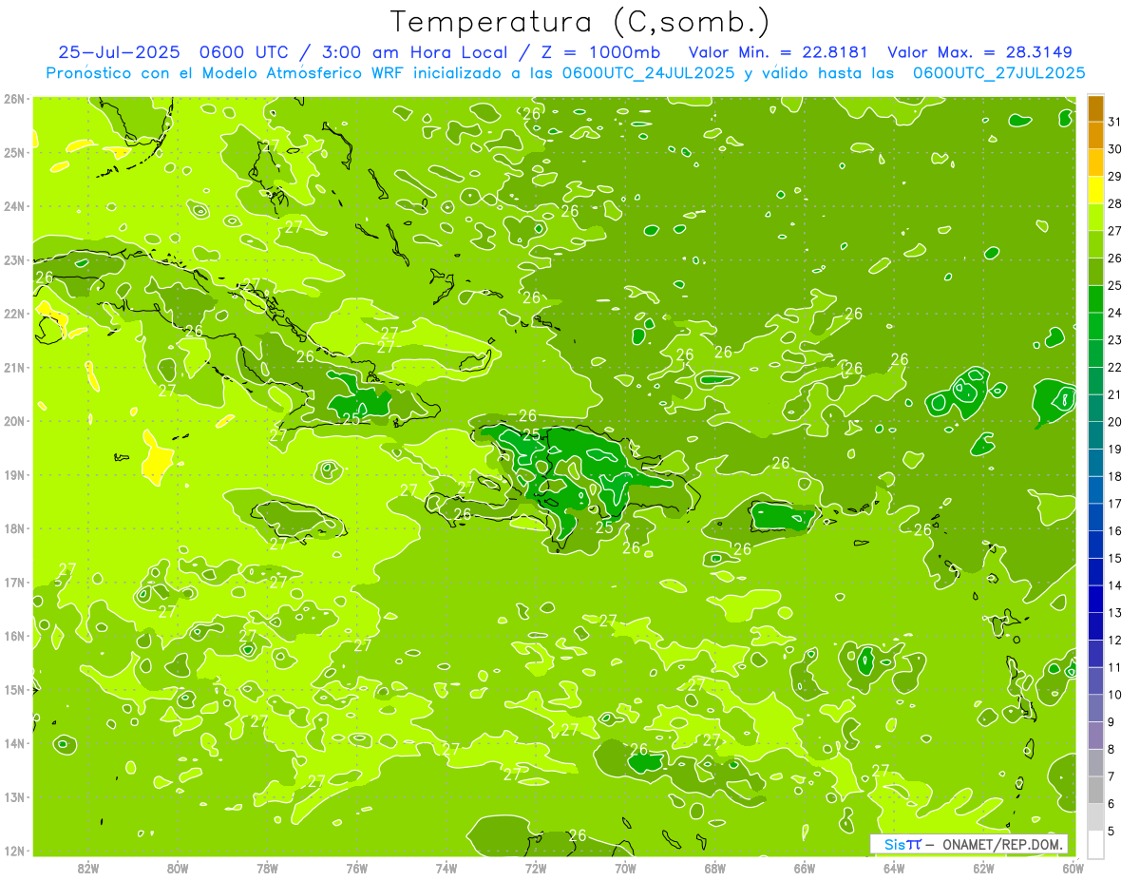
Task: Click the '20N' latitude axis label
Action: click(14, 421)
